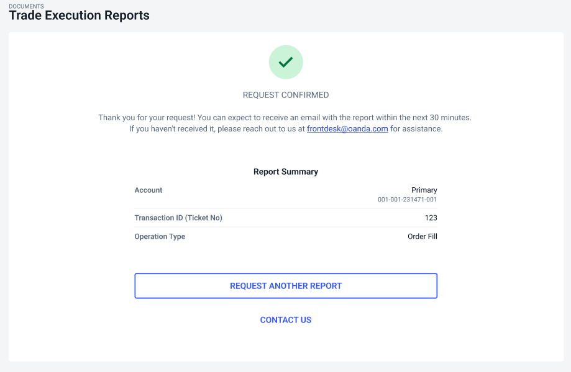This screenshot has width=571, height=372.
Task: Select the Order Fill value
Action: point(423,236)
